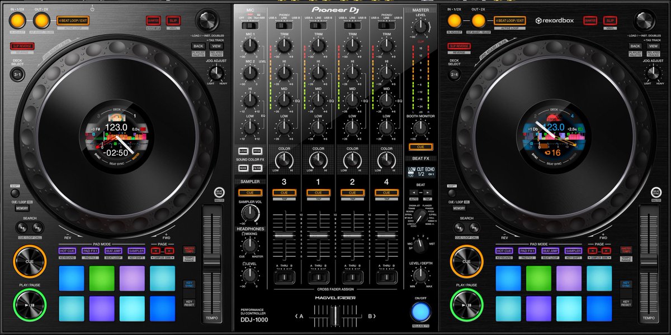Viewport: 671px width, 335px height.
Task: Click the left DECK SELECT 3/1 button
Action: (17, 74)
